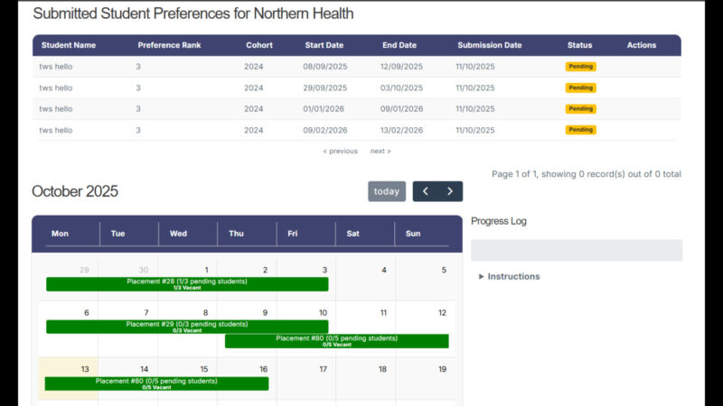Open Placement #29 event bar on calendar

click(187, 327)
